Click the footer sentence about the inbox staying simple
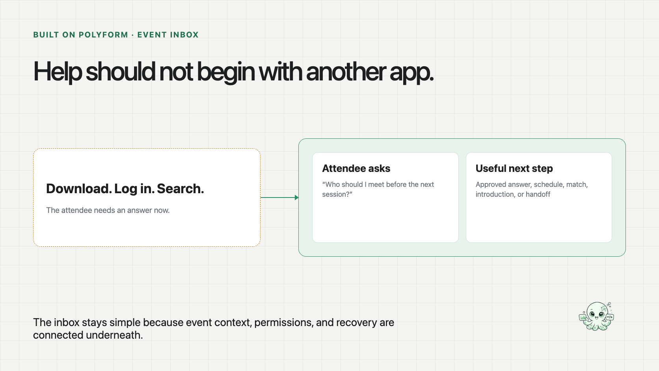Viewport: 659px width, 371px height. point(214,329)
